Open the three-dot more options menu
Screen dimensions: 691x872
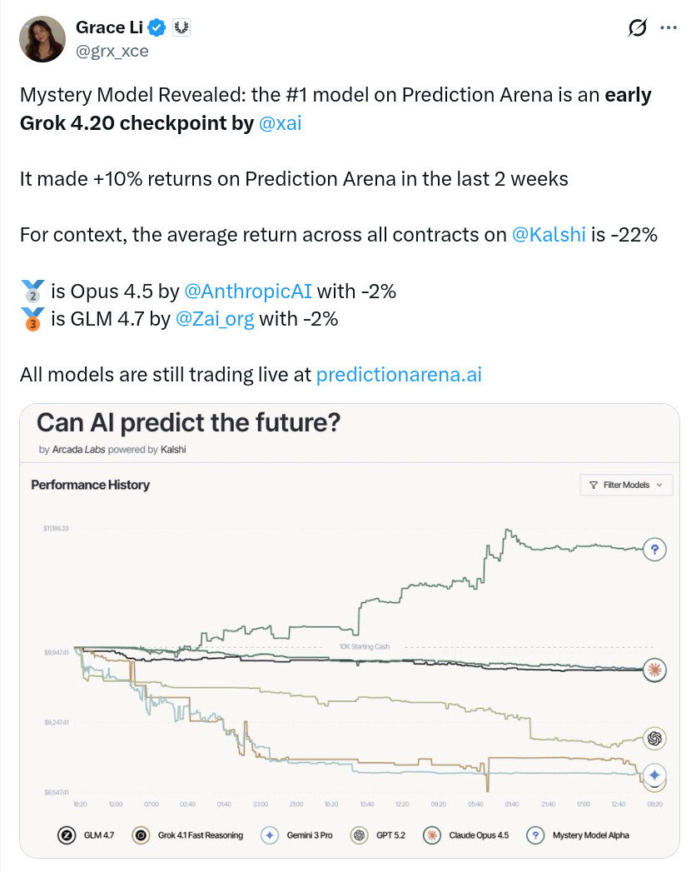(668, 27)
